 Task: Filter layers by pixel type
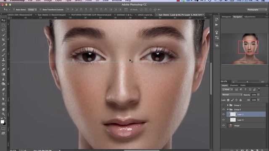point(236,89)
